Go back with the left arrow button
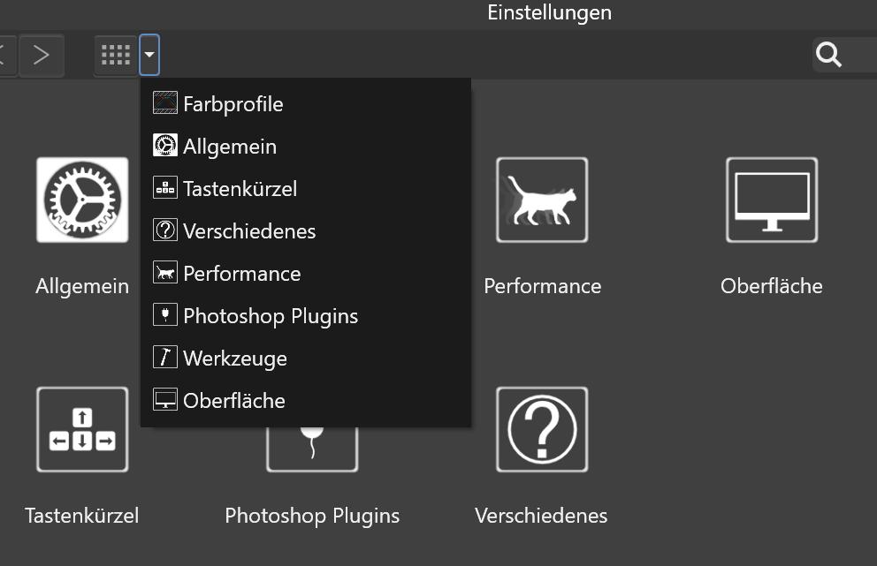The image size is (877, 566). pyautogui.click(x=4, y=55)
